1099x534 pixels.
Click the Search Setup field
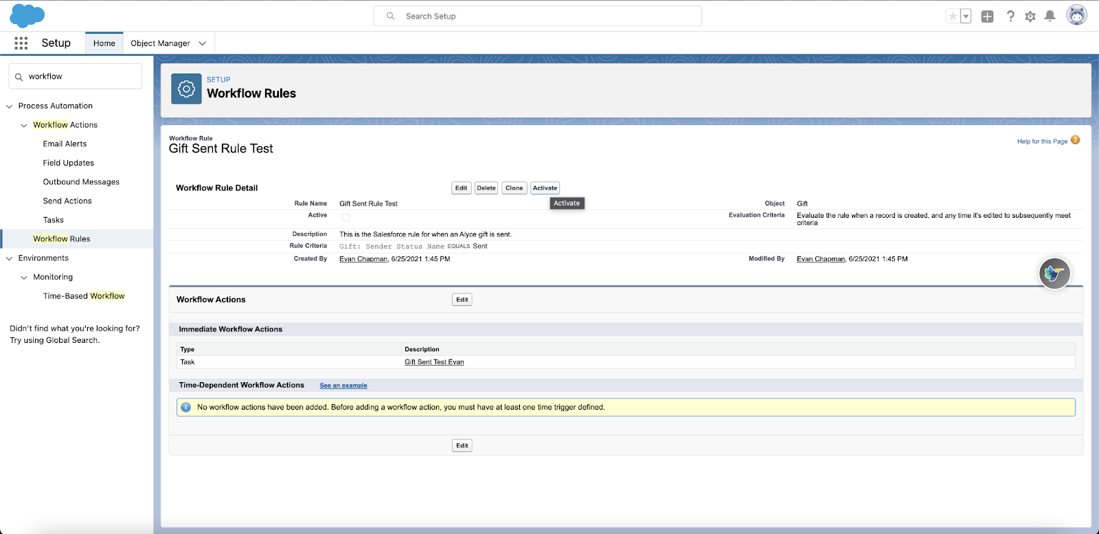point(538,16)
